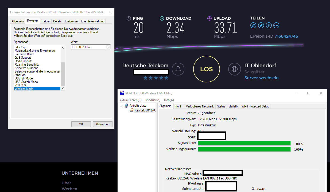Click the Über footer link
Viewport: 330px width, 192px height.
67,183
